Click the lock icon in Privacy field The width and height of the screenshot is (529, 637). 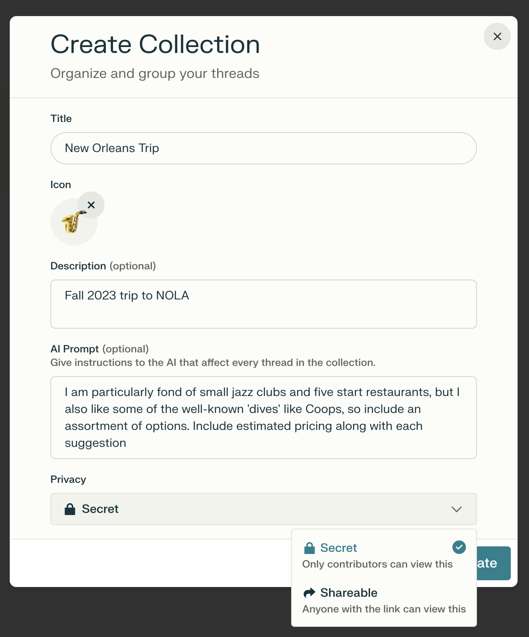click(x=70, y=509)
